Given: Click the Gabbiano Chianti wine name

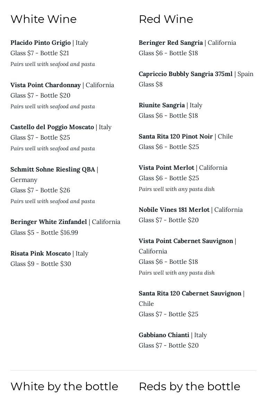Looking at the screenshot, I should click(x=164, y=335).
